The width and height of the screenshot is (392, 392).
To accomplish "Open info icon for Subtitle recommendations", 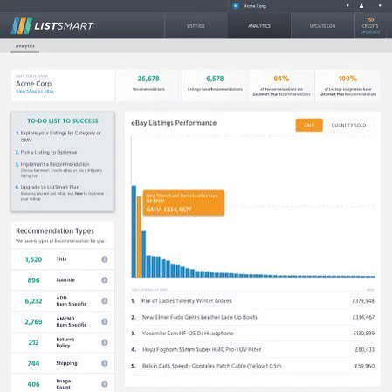I will point(105,280).
